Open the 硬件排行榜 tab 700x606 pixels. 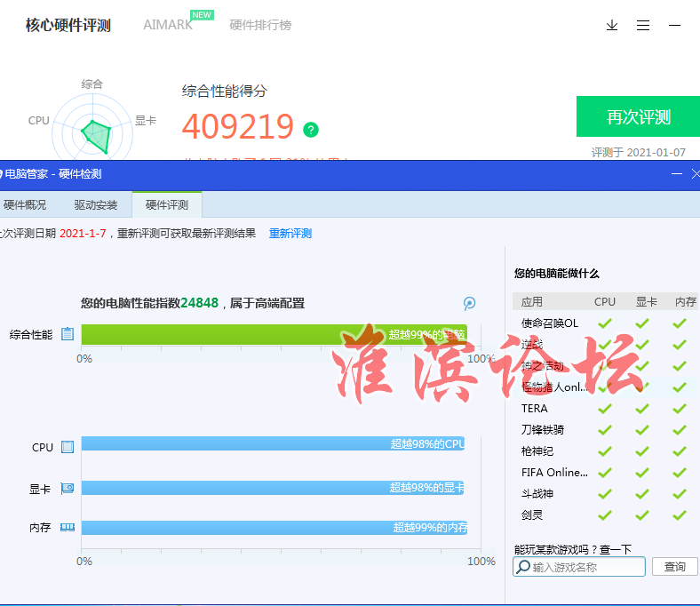(x=260, y=25)
